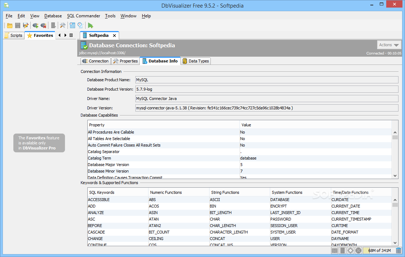
Task: Open the File menu
Action: click(x=9, y=16)
